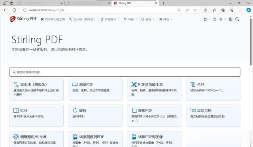Open settings gear in Stirling navbar

[x=230, y=19]
